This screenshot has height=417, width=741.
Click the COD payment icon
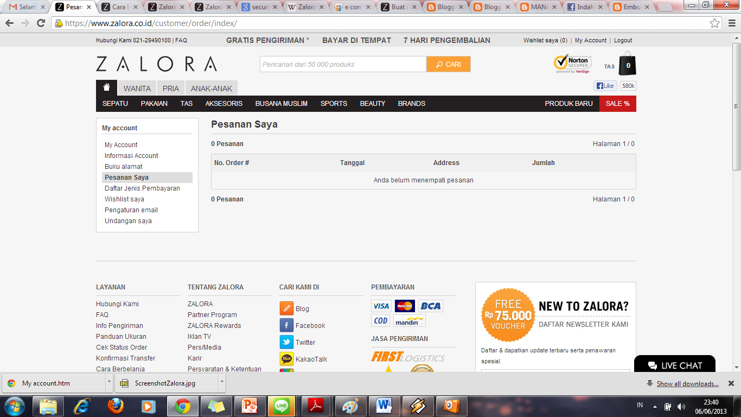coord(380,320)
